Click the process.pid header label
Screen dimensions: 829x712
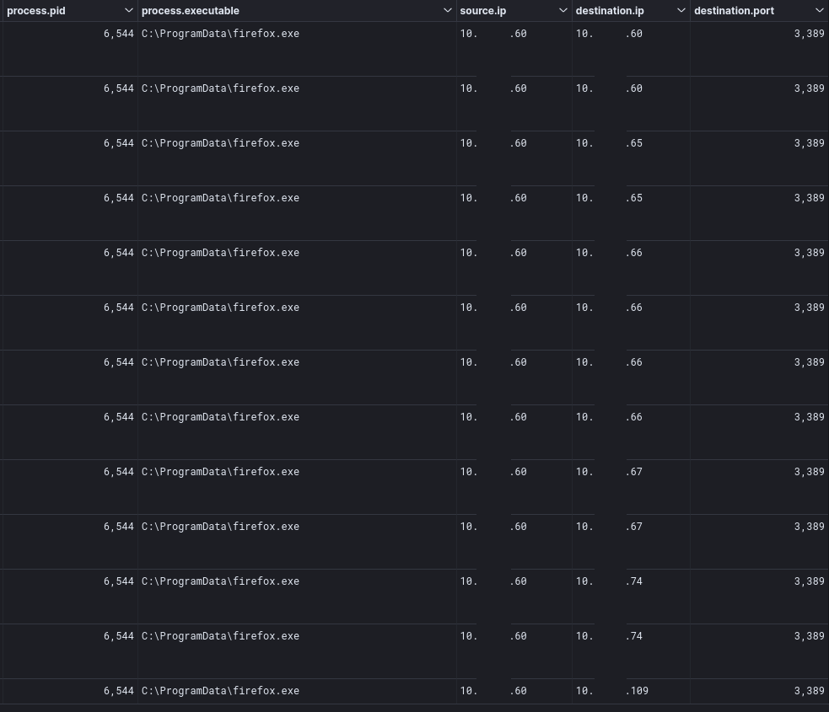pos(36,11)
